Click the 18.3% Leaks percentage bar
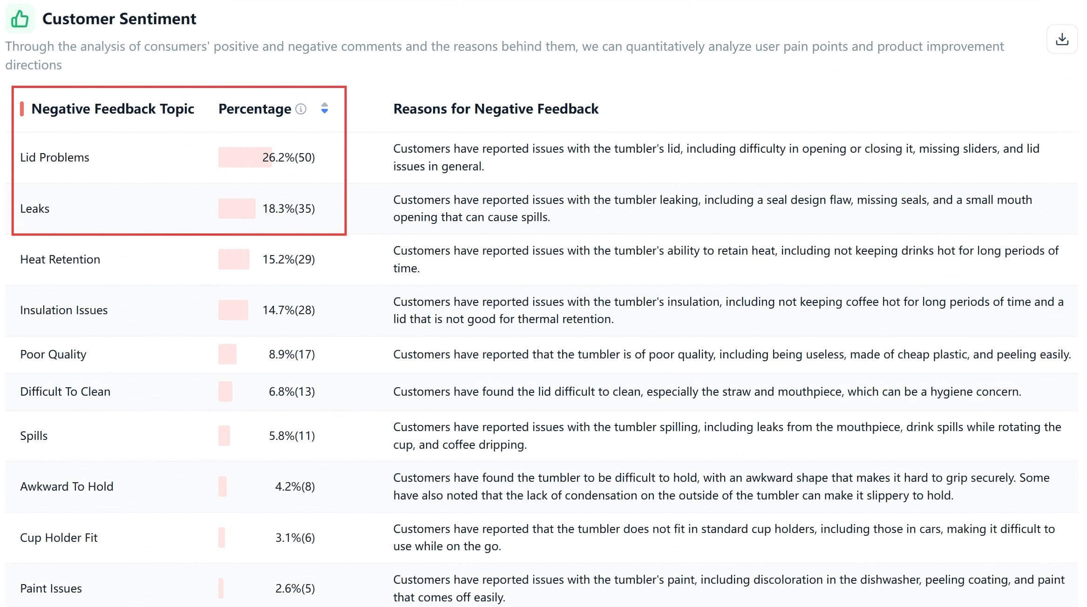This screenshot has height=607, width=1087. click(237, 209)
